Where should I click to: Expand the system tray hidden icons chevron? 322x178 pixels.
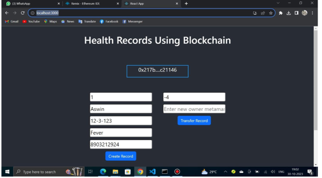[226, 172]
